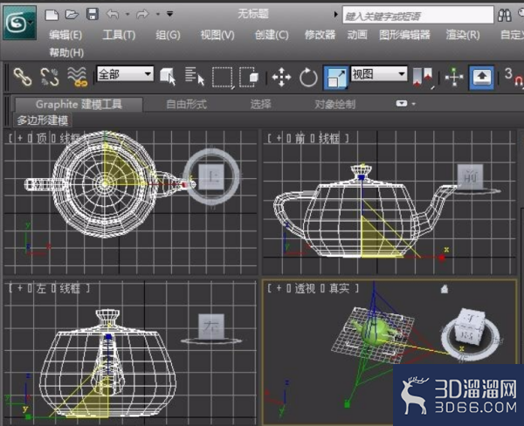Toggle the 3D snaps button
Screen dimensions: 524x426
[513, 77]
